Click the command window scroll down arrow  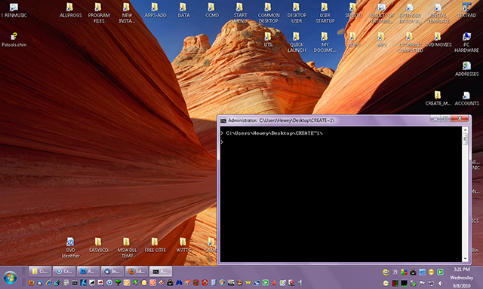tap(465, 259)
